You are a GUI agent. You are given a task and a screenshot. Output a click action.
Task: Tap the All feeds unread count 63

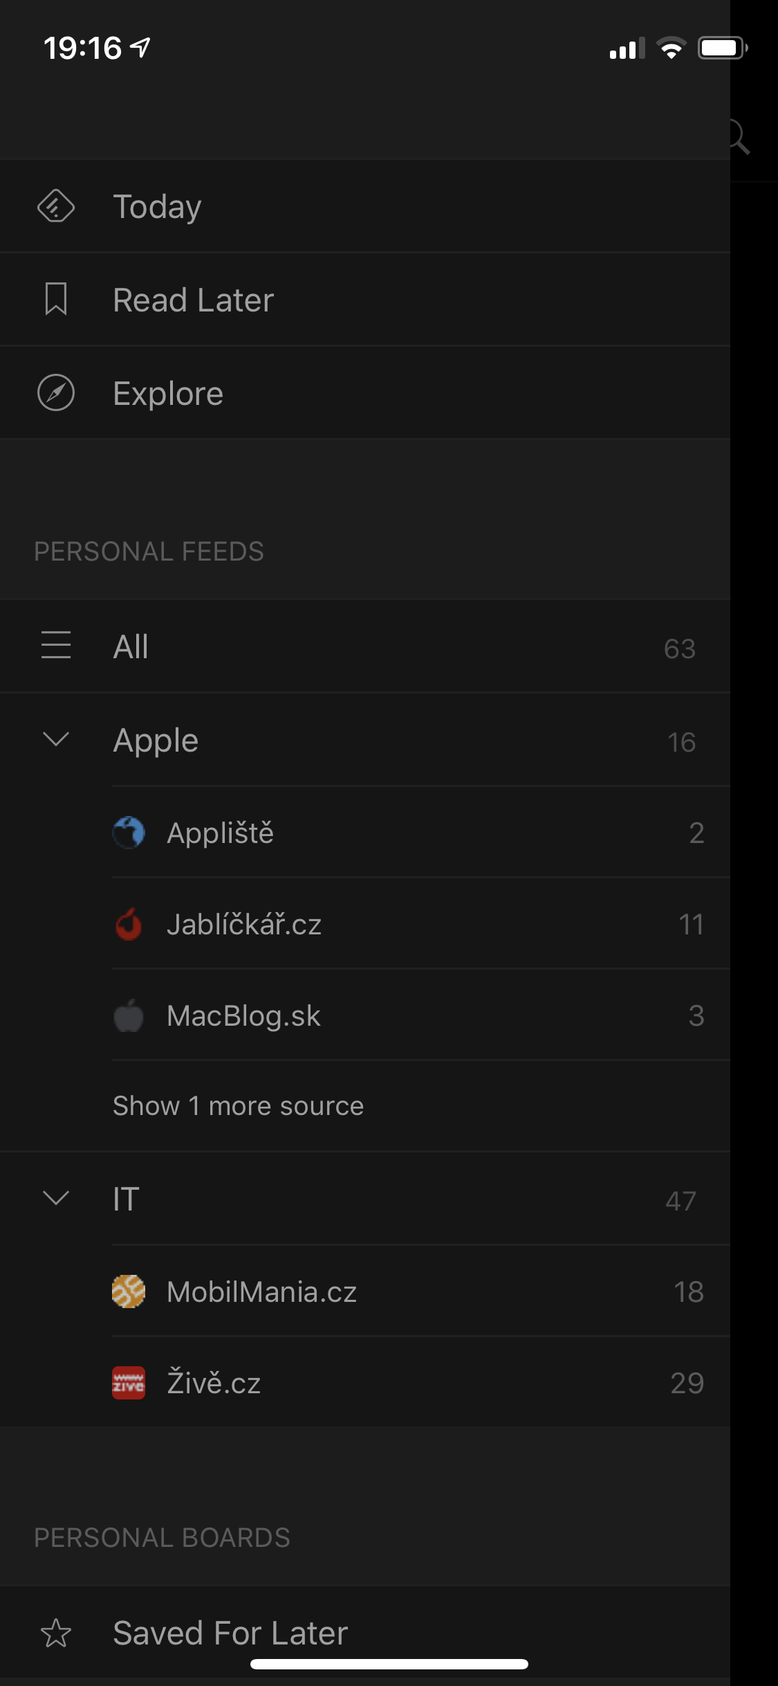click(679, 649)
